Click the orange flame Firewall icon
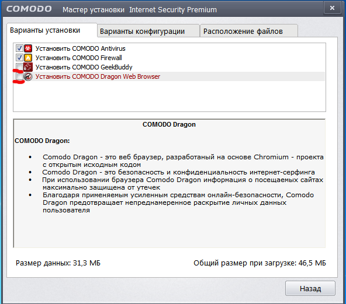 [28, 58]
